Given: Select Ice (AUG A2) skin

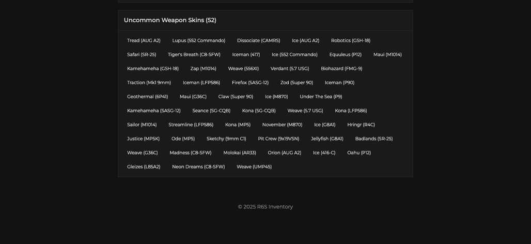Looking at the screenshot, I should pos(305,41).
